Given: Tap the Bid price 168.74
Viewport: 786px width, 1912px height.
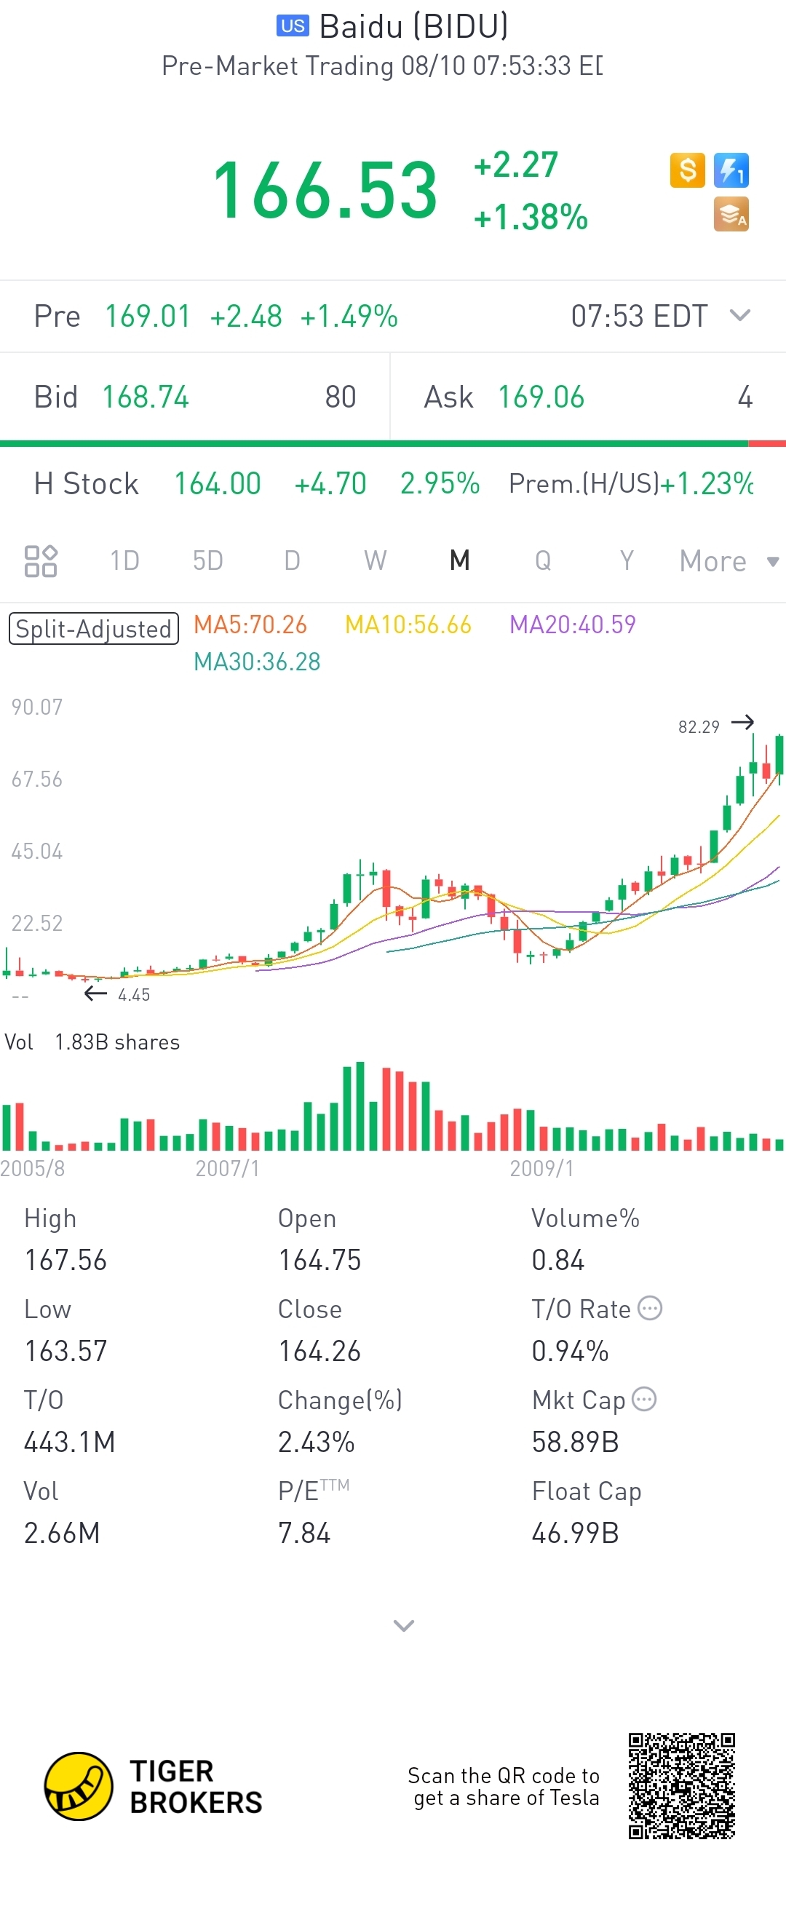Looking at the screenshot, I should coord(146,397).
